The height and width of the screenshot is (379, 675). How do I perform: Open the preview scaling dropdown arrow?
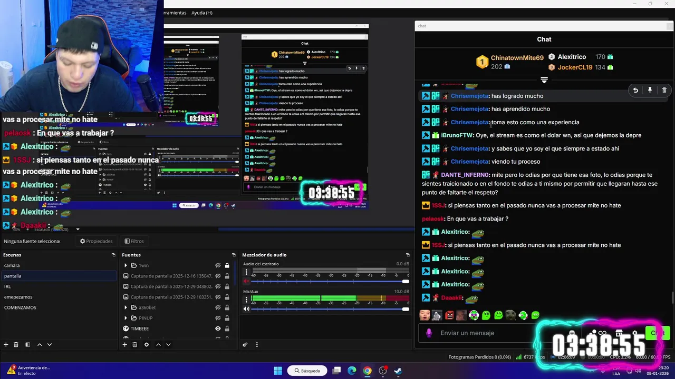(78, 230)
